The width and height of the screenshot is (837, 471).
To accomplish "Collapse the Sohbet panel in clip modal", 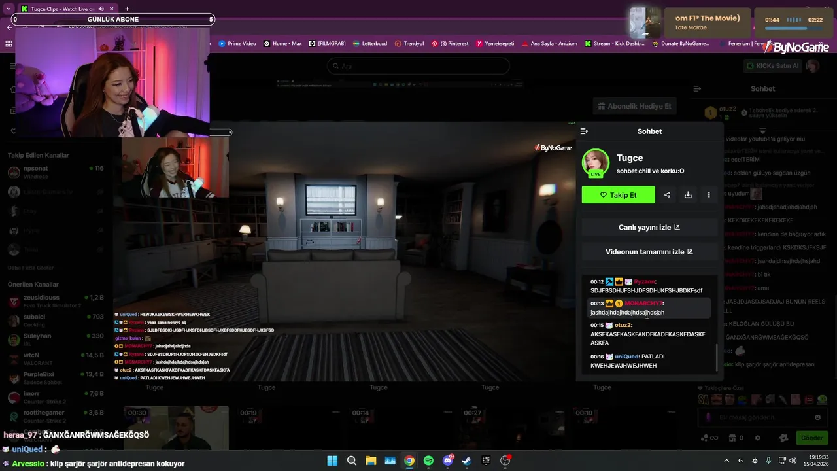I will pyautogui.click(x=584, y=131).
